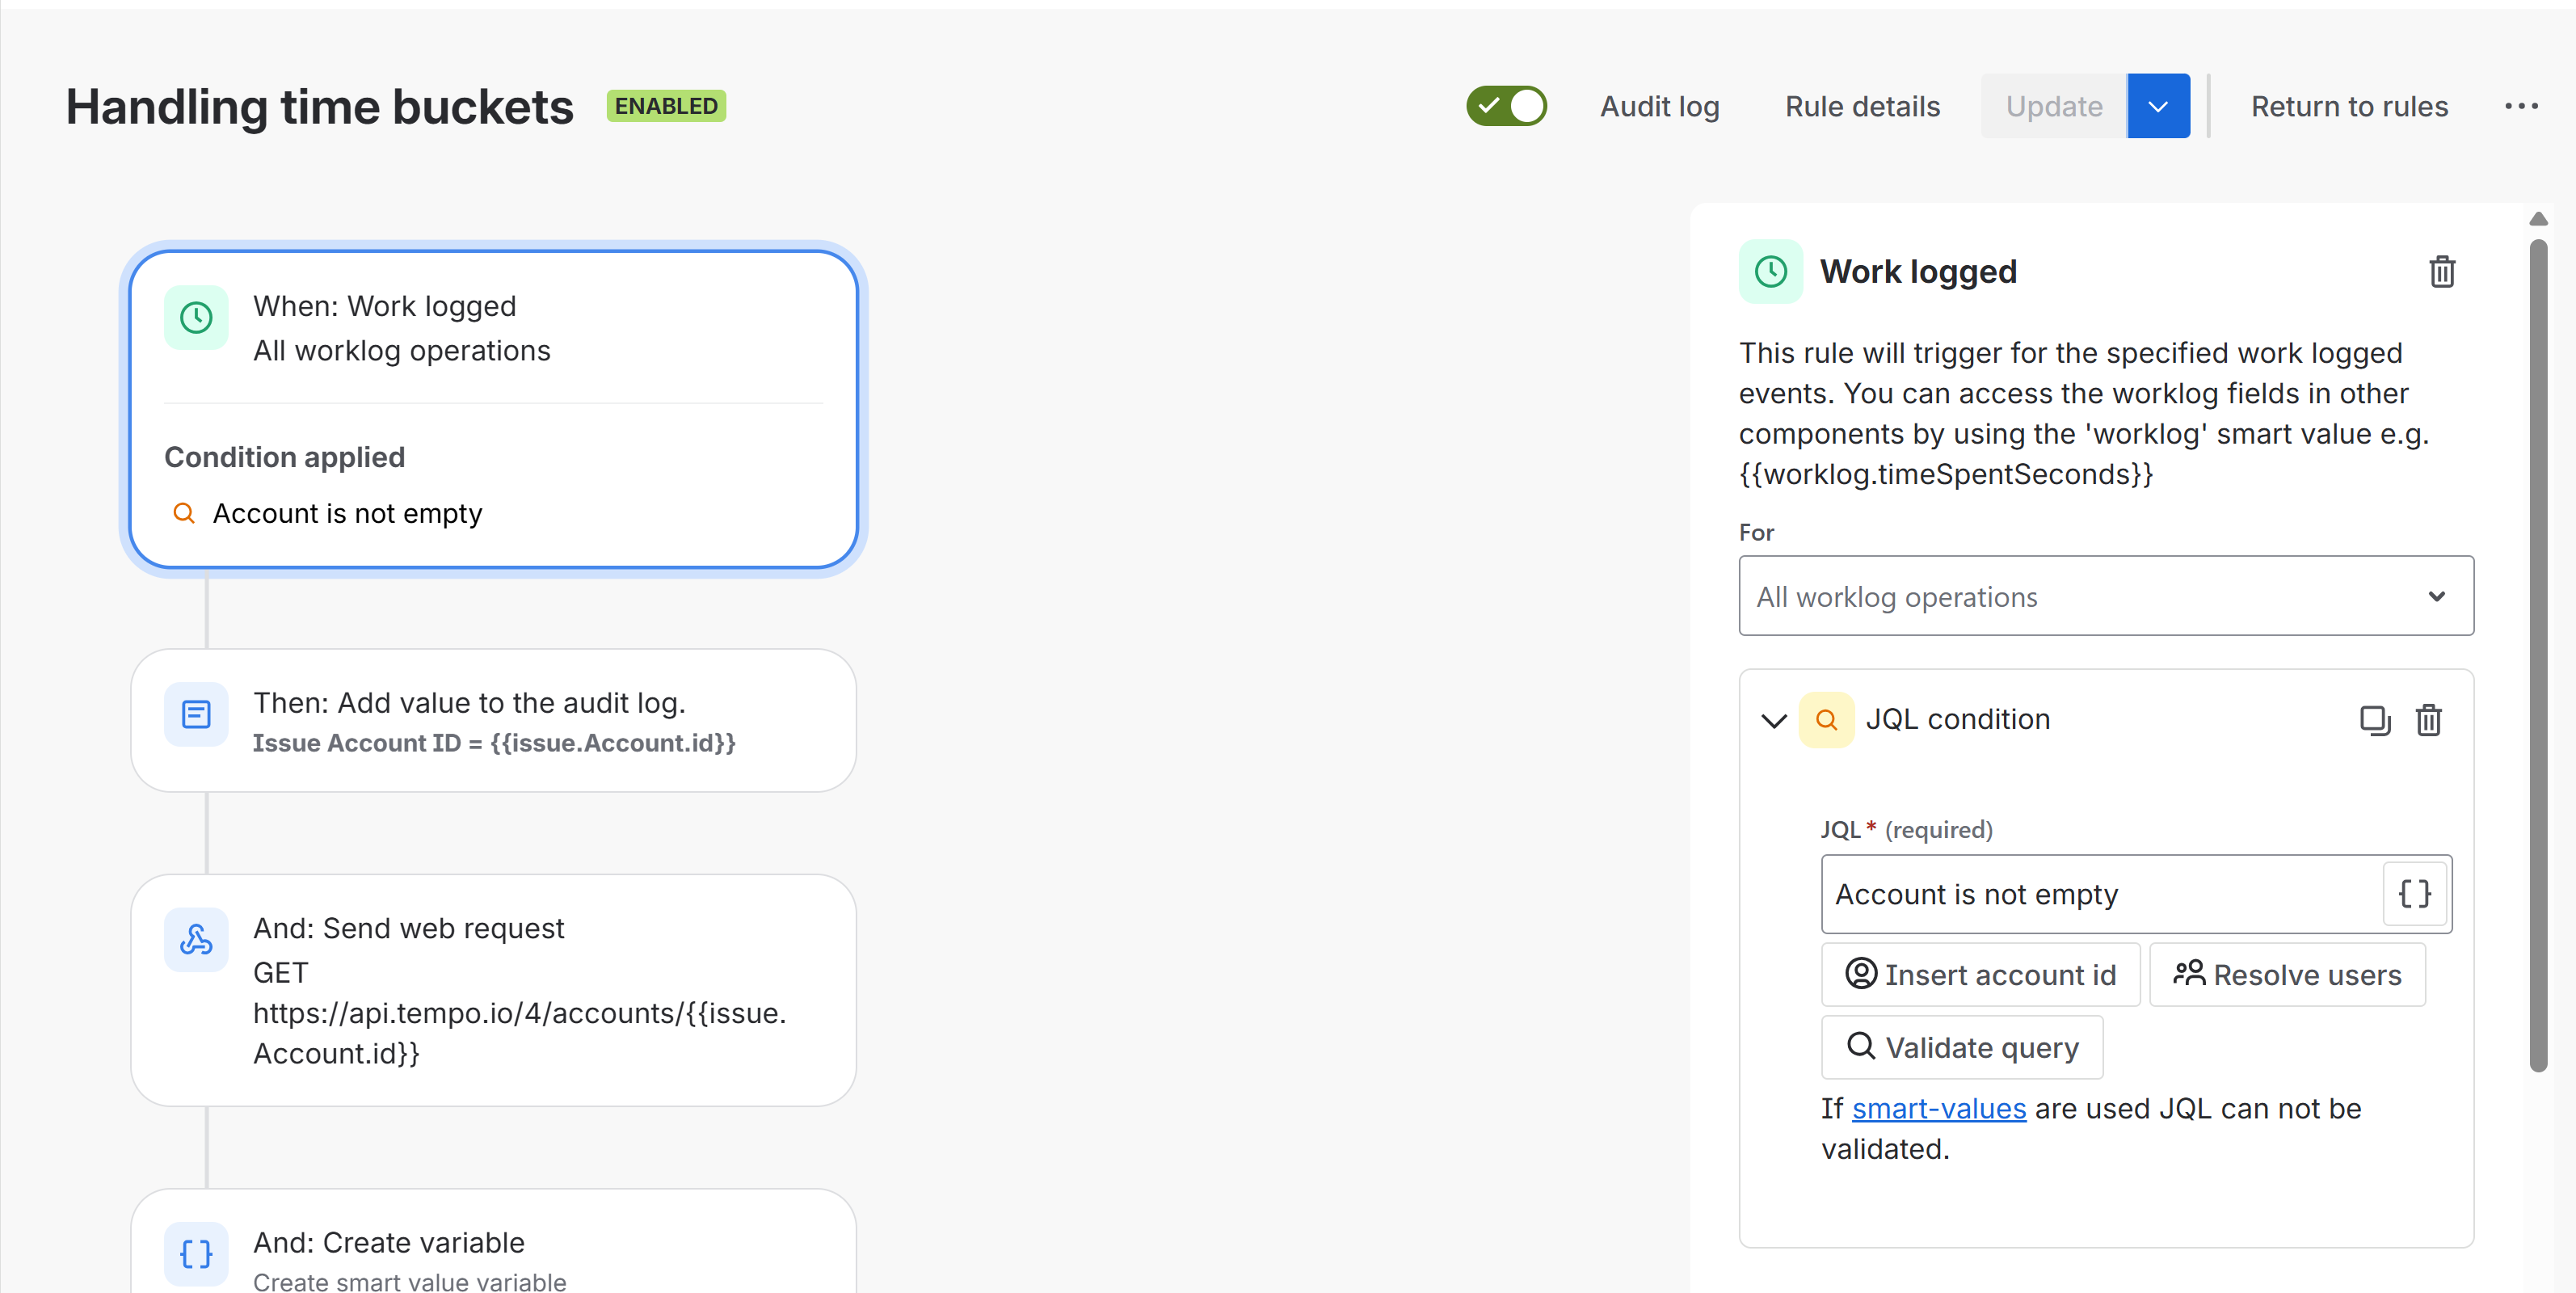Click the Validate query button

(1961, 1047)
